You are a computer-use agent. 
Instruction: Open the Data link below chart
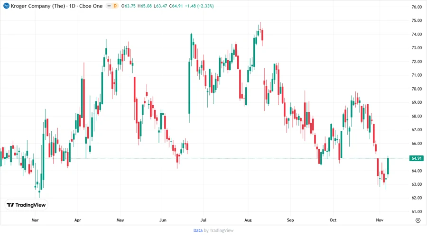pos(198,230)
